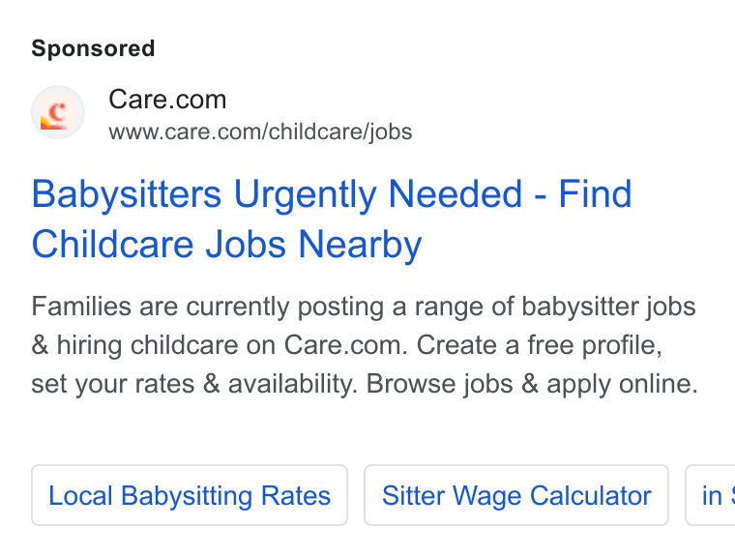This screenshot has height=557, width=735.
Task: Click "Urgently Needed" in the ad title
Action: 378,194
